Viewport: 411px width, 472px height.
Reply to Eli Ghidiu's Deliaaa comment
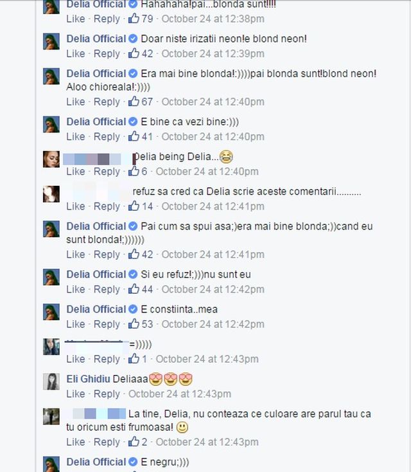coord(107,394)
